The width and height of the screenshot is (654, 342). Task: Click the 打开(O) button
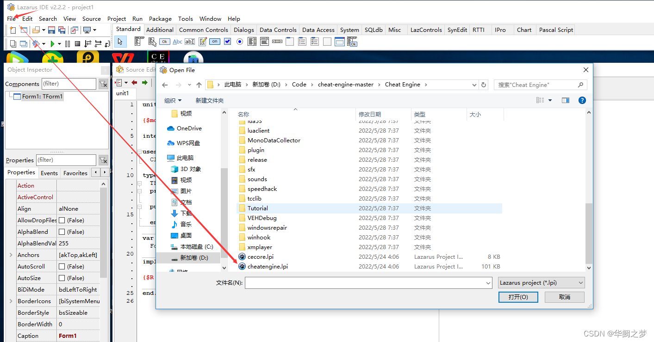(518, 297)
